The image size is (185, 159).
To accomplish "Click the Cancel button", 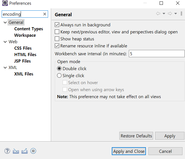I will (x=165, y=151).
